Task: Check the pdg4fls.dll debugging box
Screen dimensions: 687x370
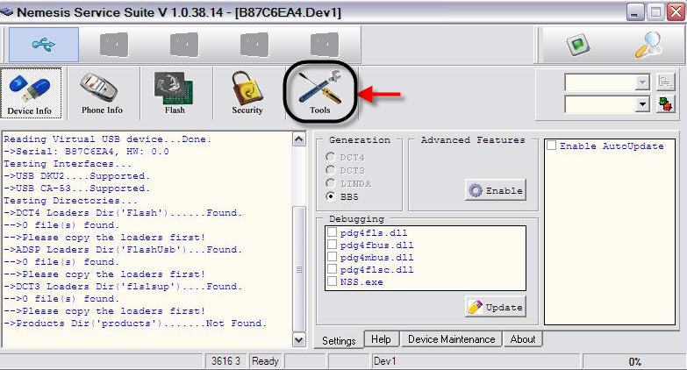Action: pos(333,232)
